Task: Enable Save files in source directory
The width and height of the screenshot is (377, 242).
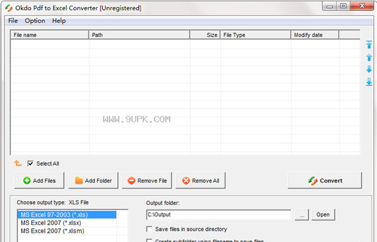Action: [150, 229]
